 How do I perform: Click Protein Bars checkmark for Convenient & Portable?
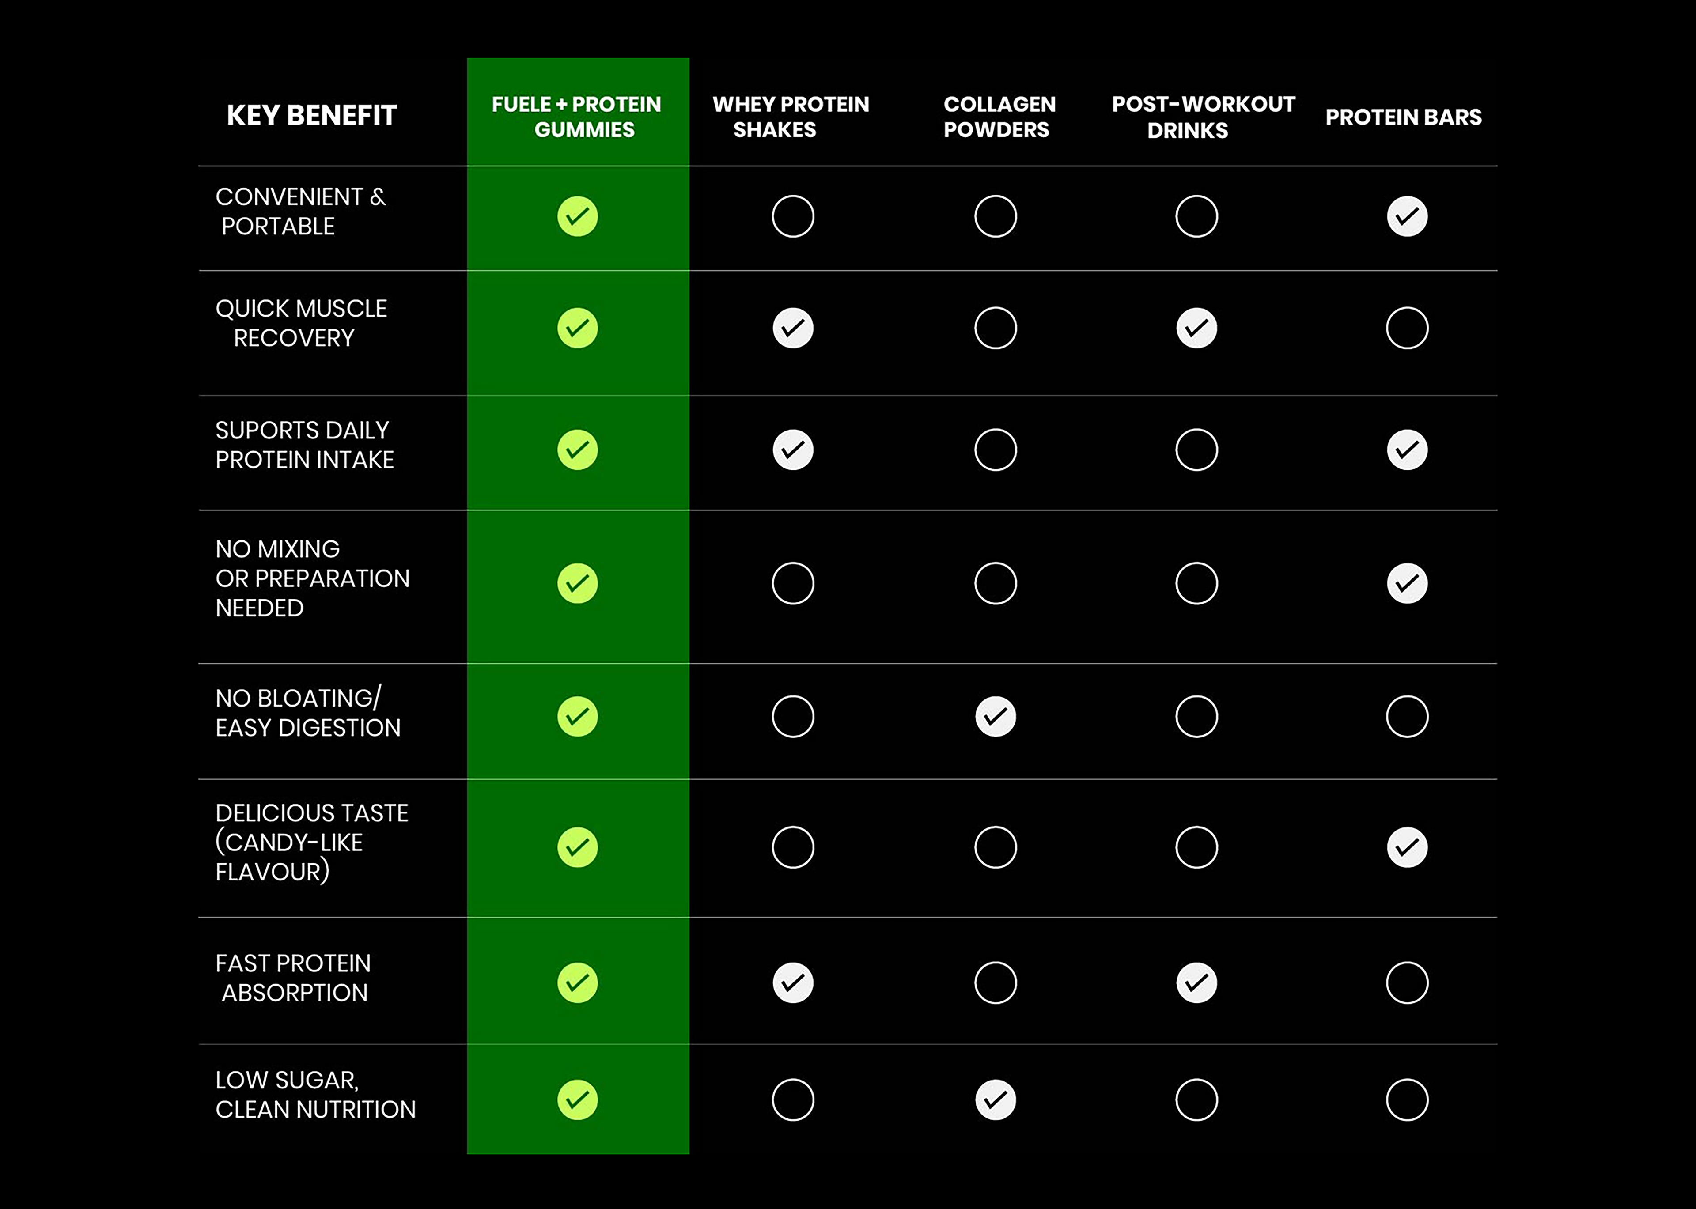point(1407,217)
